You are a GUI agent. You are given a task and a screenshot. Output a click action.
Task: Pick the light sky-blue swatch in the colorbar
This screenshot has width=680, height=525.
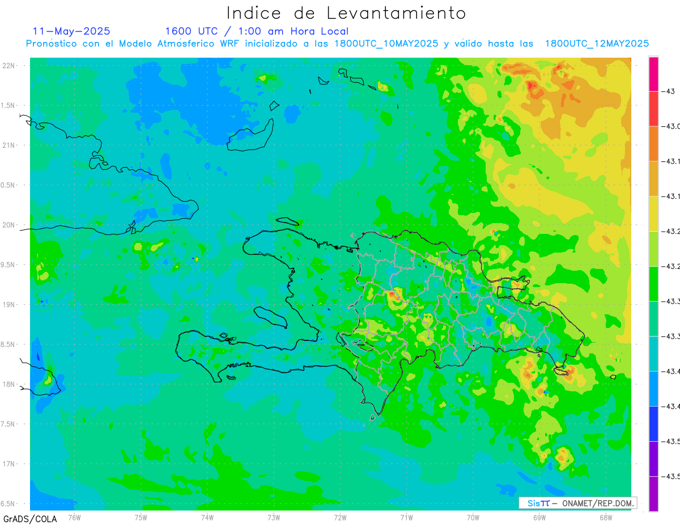653,389
